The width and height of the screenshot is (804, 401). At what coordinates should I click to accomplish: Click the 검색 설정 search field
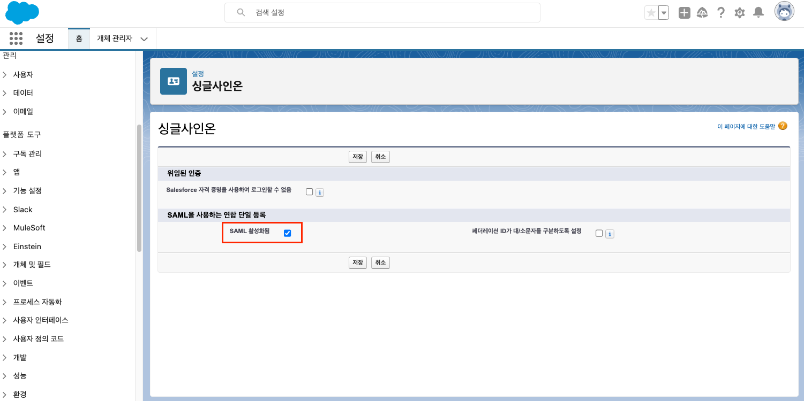pos(381,12)
